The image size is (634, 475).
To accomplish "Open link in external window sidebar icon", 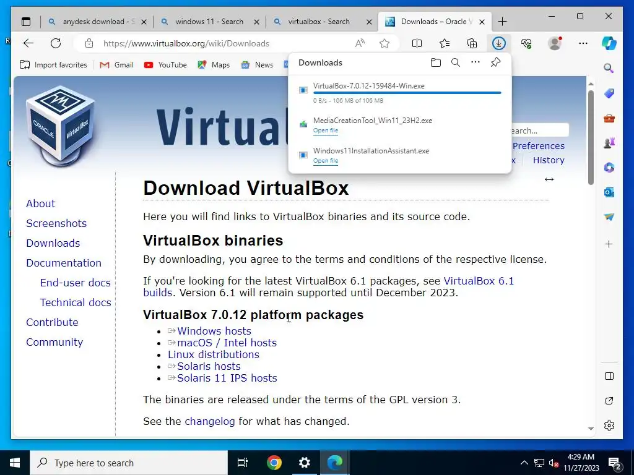I will 609,401.
